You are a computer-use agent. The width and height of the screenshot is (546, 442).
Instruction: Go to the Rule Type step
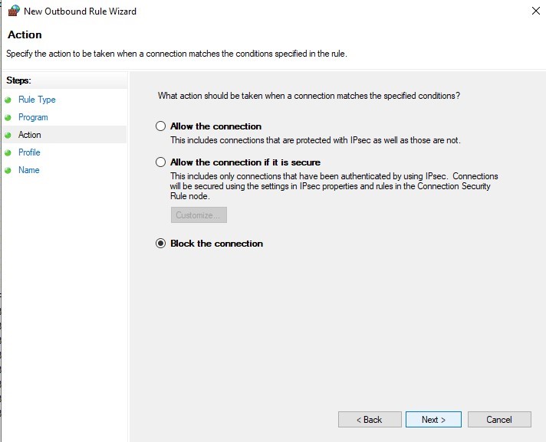[x=37, y=100]
